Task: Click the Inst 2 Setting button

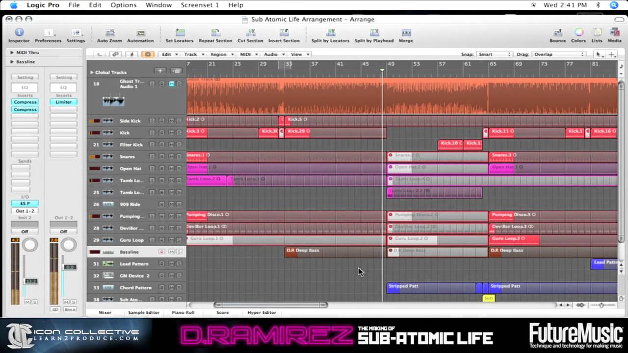Action: click(x=25, y=77)
